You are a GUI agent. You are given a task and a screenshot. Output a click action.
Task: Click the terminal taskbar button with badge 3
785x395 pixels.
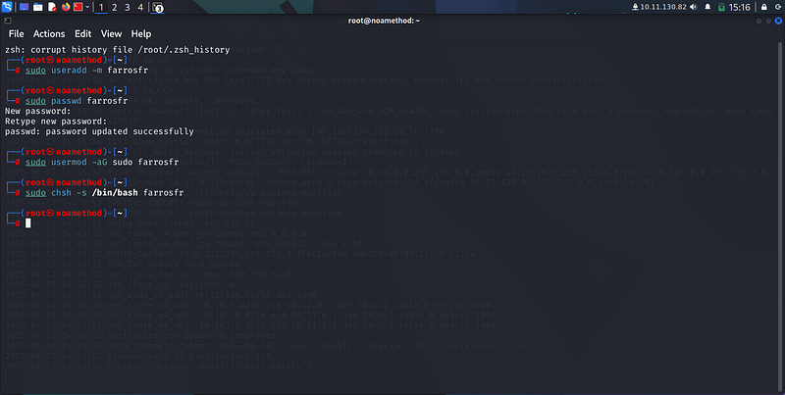click(158, 8)
